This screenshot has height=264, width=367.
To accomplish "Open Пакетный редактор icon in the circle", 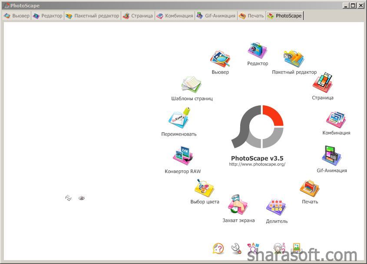I will tap(294, 59).
